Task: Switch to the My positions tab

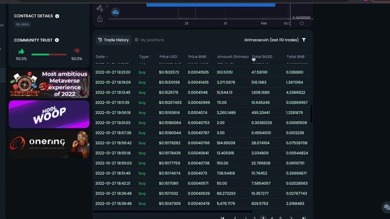Action: 149,40
